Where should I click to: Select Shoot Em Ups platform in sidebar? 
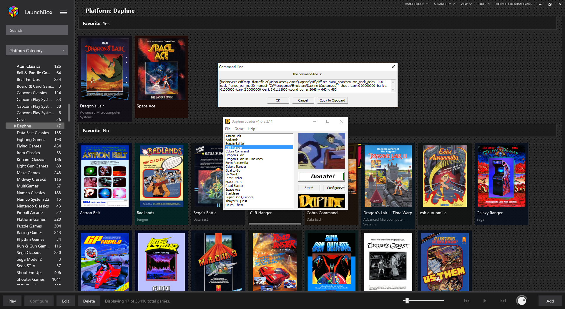[x=35, y=273]
